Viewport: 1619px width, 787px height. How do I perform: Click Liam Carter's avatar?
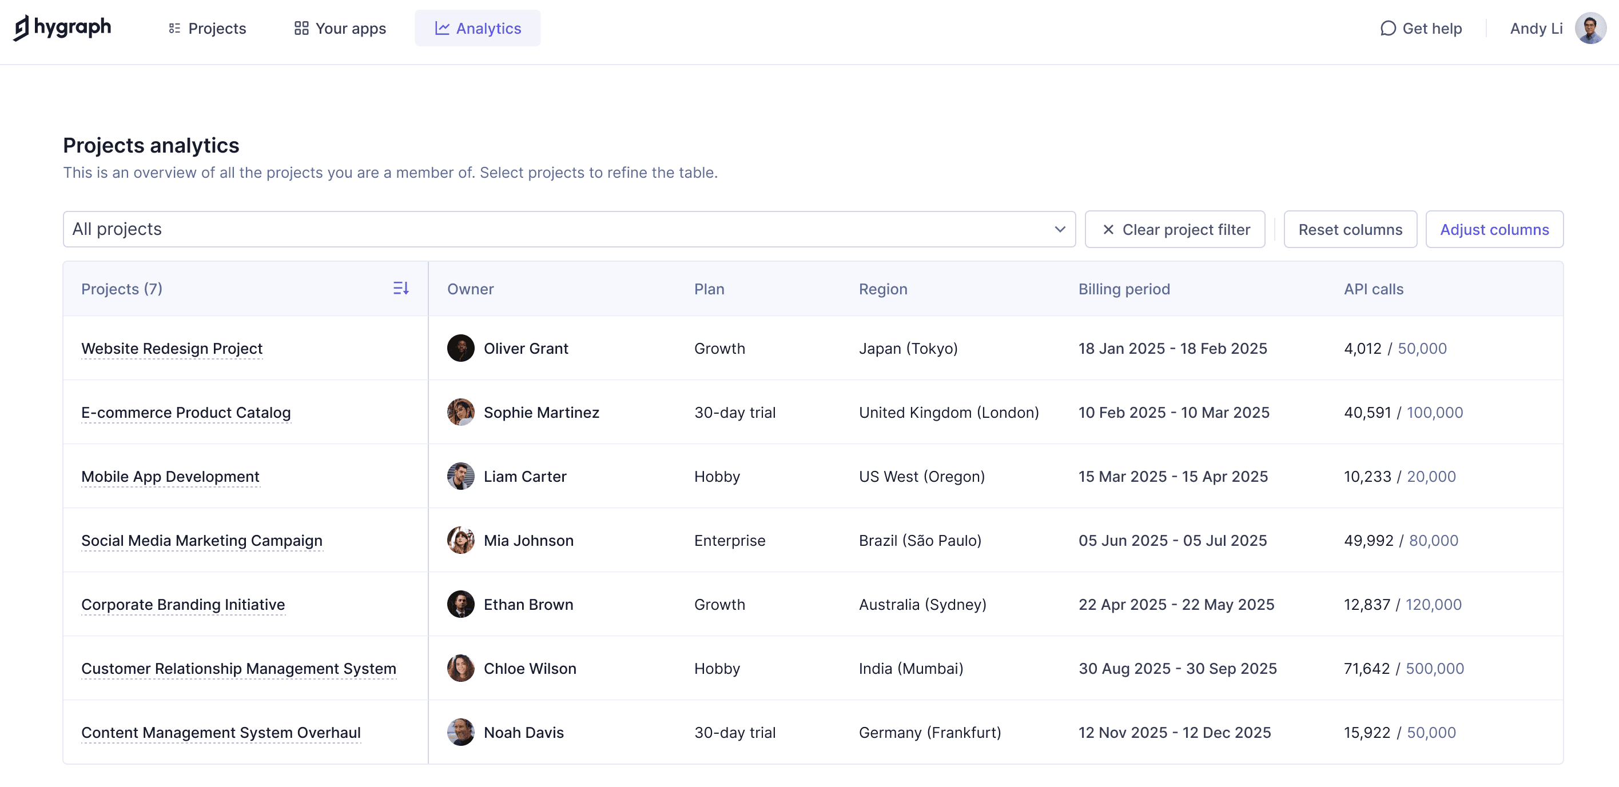pyautogui.click(x=460, y=476)
